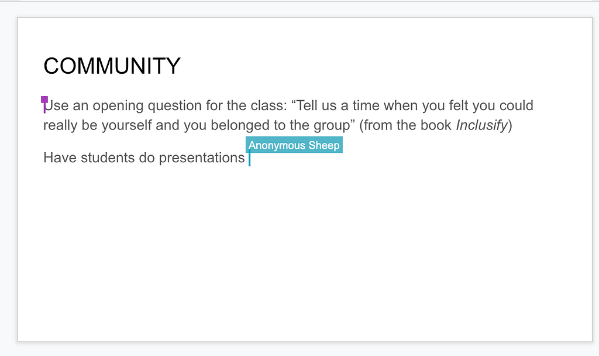Click the word "class:" before the quote
The width and height of the screenshot is (599, 356).
tap(268, 105)
